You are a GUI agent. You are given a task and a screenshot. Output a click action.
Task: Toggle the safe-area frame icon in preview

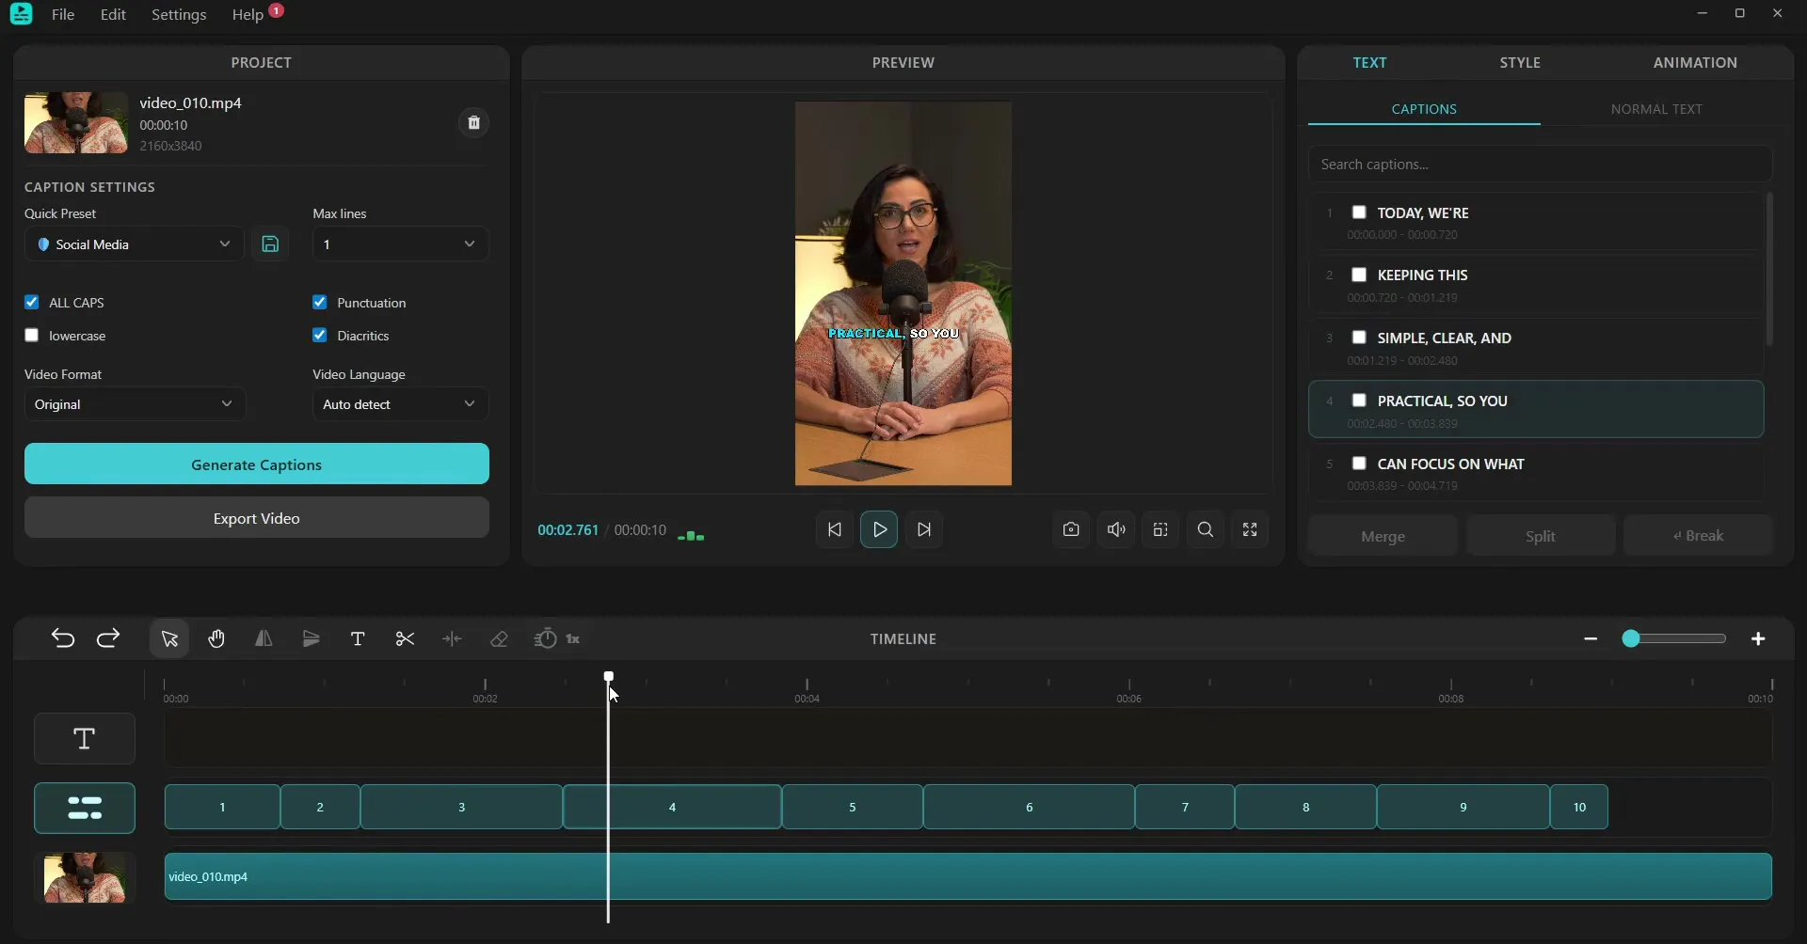(x=1160, y=530)
